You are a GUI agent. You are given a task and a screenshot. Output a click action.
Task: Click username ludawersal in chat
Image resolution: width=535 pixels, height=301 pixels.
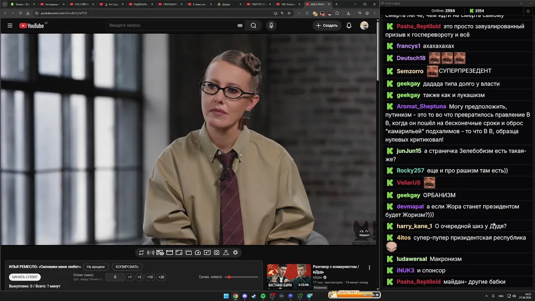coord(412,259)
